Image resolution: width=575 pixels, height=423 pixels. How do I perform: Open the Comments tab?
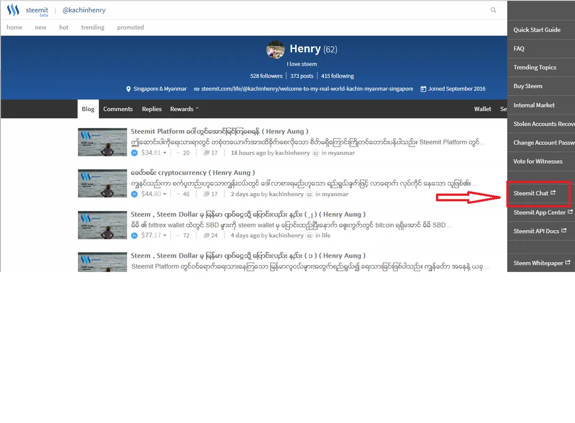pos(118,109)
